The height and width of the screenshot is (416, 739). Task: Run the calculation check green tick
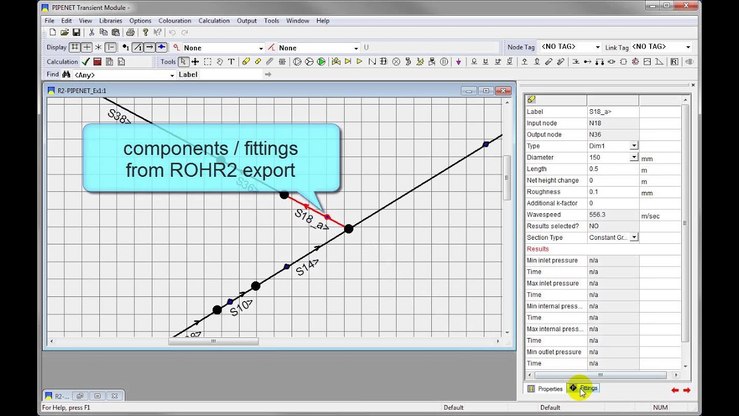tap(85, 62)
